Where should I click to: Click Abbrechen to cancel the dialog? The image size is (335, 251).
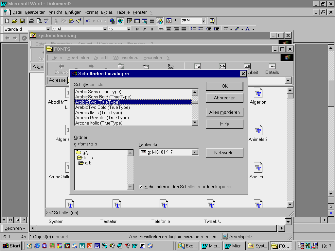(224, 98)
